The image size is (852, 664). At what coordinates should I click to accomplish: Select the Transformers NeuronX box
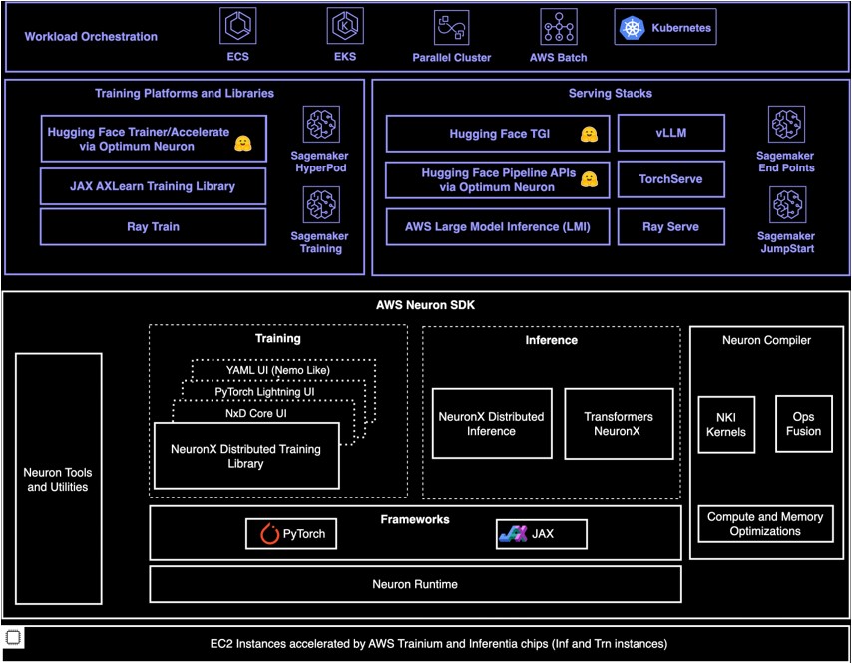coord(619,423)
